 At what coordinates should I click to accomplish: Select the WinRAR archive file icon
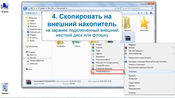click(128, 38)
